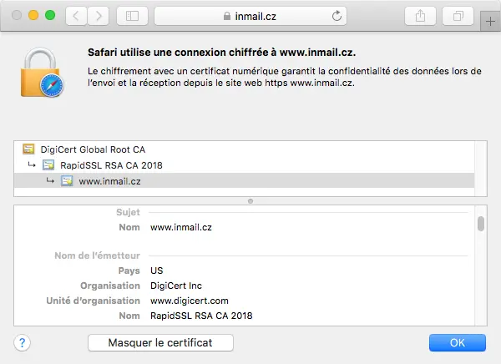
Task: Click Masquer le certificat button
Action: (x=160, y=342)
